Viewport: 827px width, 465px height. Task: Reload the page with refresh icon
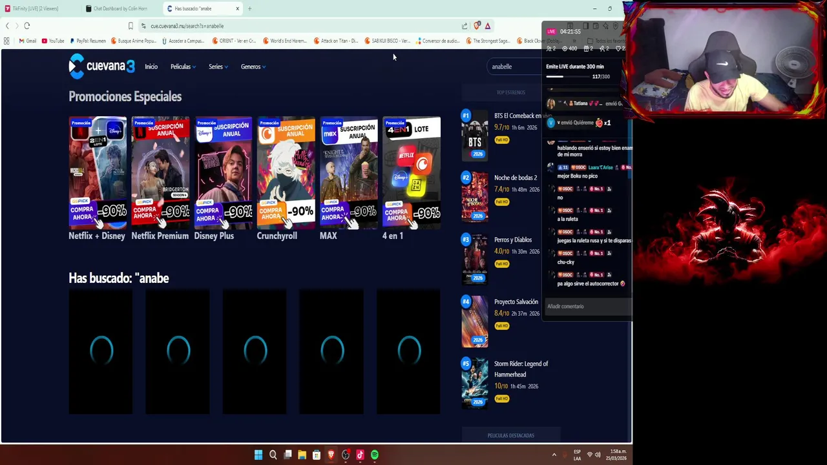click(26, 26)
